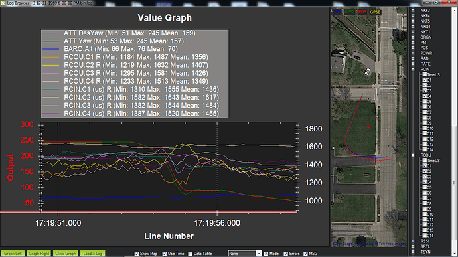Toggle the MSG checkbox

pos(305,254)
